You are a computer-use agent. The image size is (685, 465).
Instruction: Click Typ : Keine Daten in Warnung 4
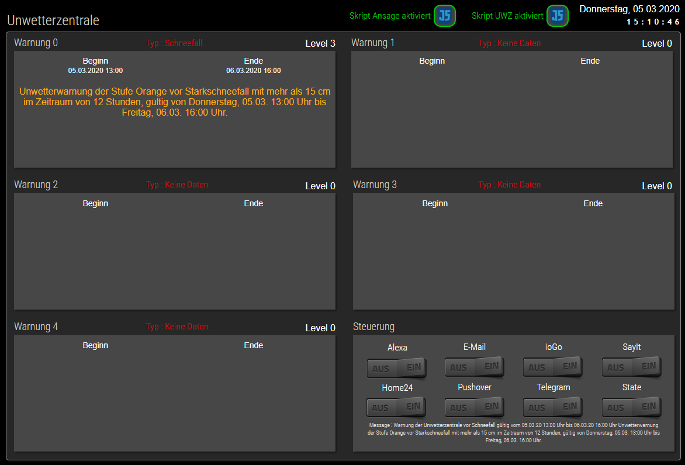click(177, 327)
